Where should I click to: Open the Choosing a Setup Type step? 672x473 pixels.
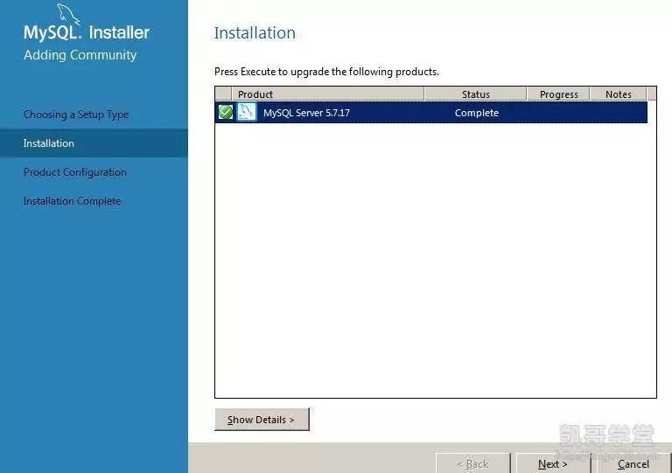pyautogui.click(x=76, y=115)
